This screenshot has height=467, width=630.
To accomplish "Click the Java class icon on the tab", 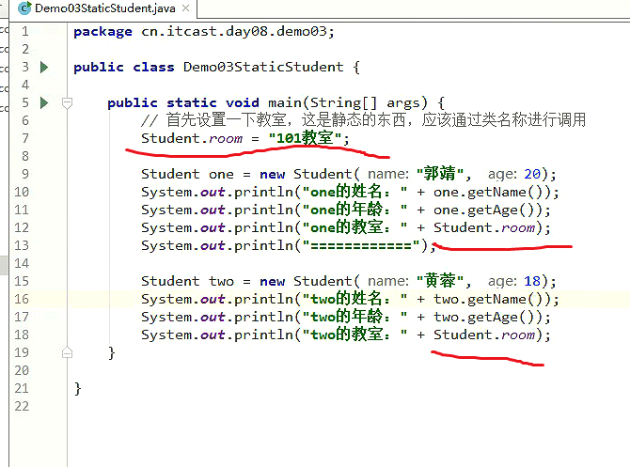I will click(x=24, y=8).
